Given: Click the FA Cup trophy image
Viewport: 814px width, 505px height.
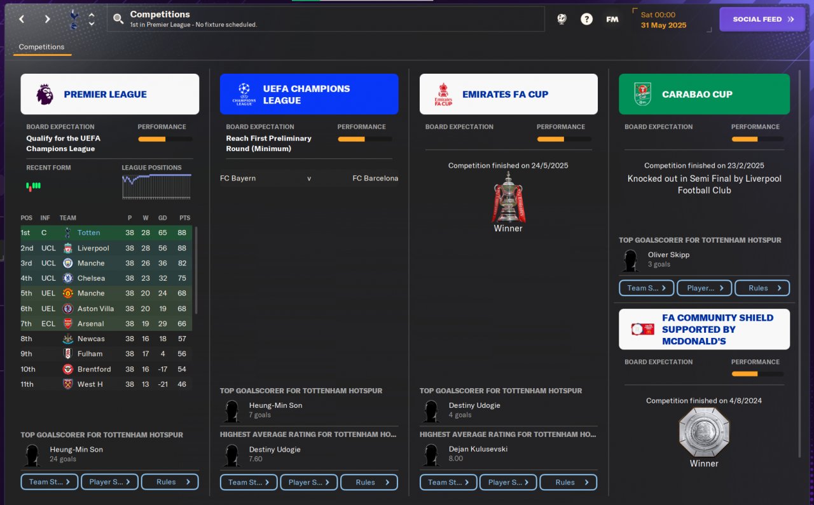Looking at the screenshot, I should (x=508, y=197).
